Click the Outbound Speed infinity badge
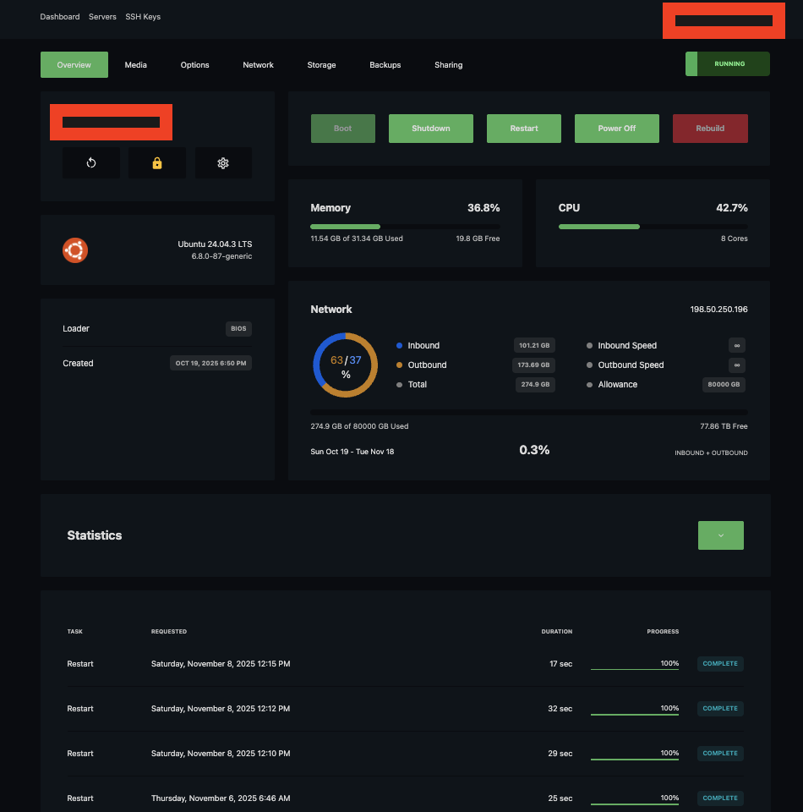This screenshot has height=812, width=803. (737, 365)
